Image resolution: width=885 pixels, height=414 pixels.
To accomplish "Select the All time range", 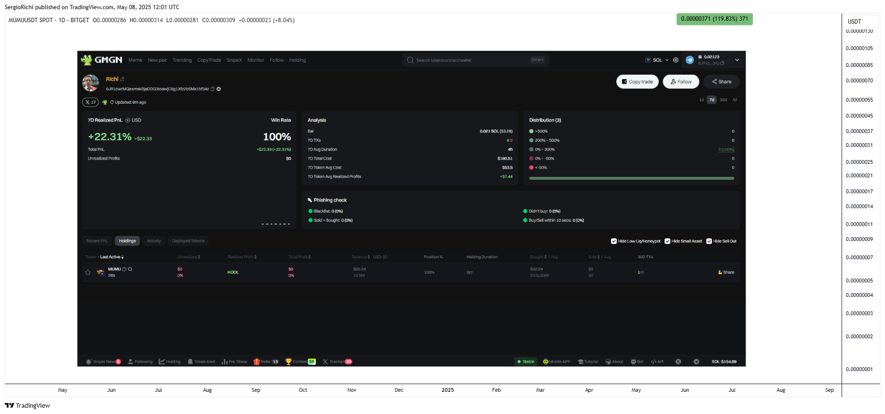I will pyautogui.click(x=735, y=100).
